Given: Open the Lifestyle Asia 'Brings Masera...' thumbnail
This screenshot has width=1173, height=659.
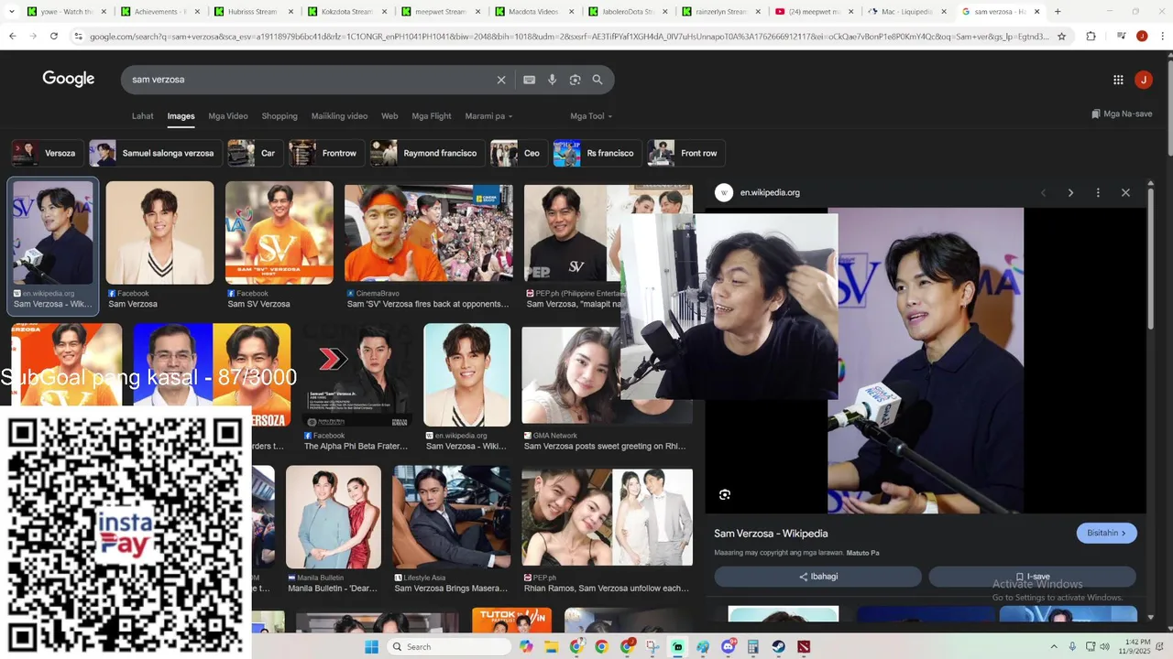Looking at the screenshot, I should pyautogui.click(x=452, y=517).
